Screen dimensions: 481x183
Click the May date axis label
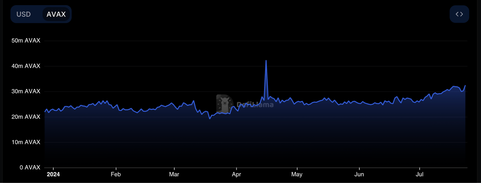pos(297,174)
